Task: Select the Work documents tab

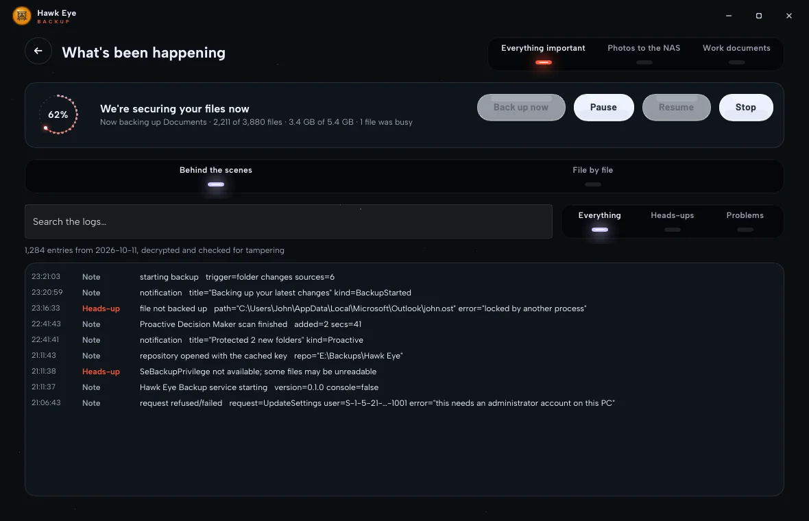Action: [x=736, y=53]
